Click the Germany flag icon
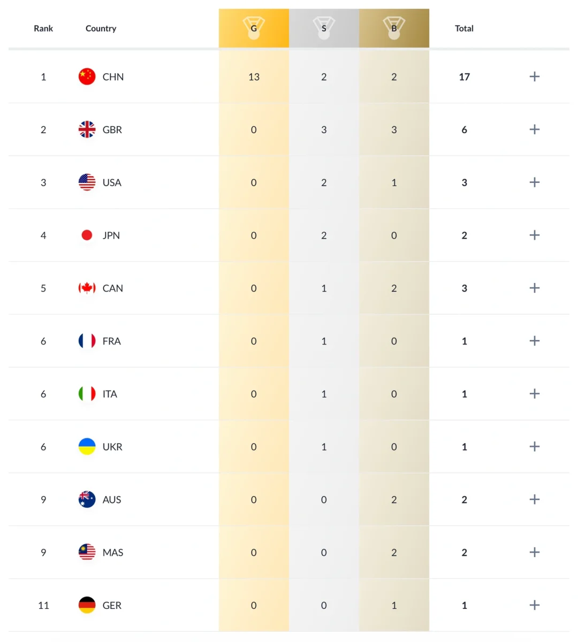The image size is (578, 642). (87, 605)
